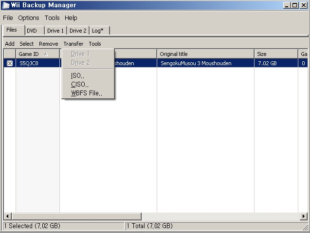Open the Remove toolbar menu

point(49,44)
